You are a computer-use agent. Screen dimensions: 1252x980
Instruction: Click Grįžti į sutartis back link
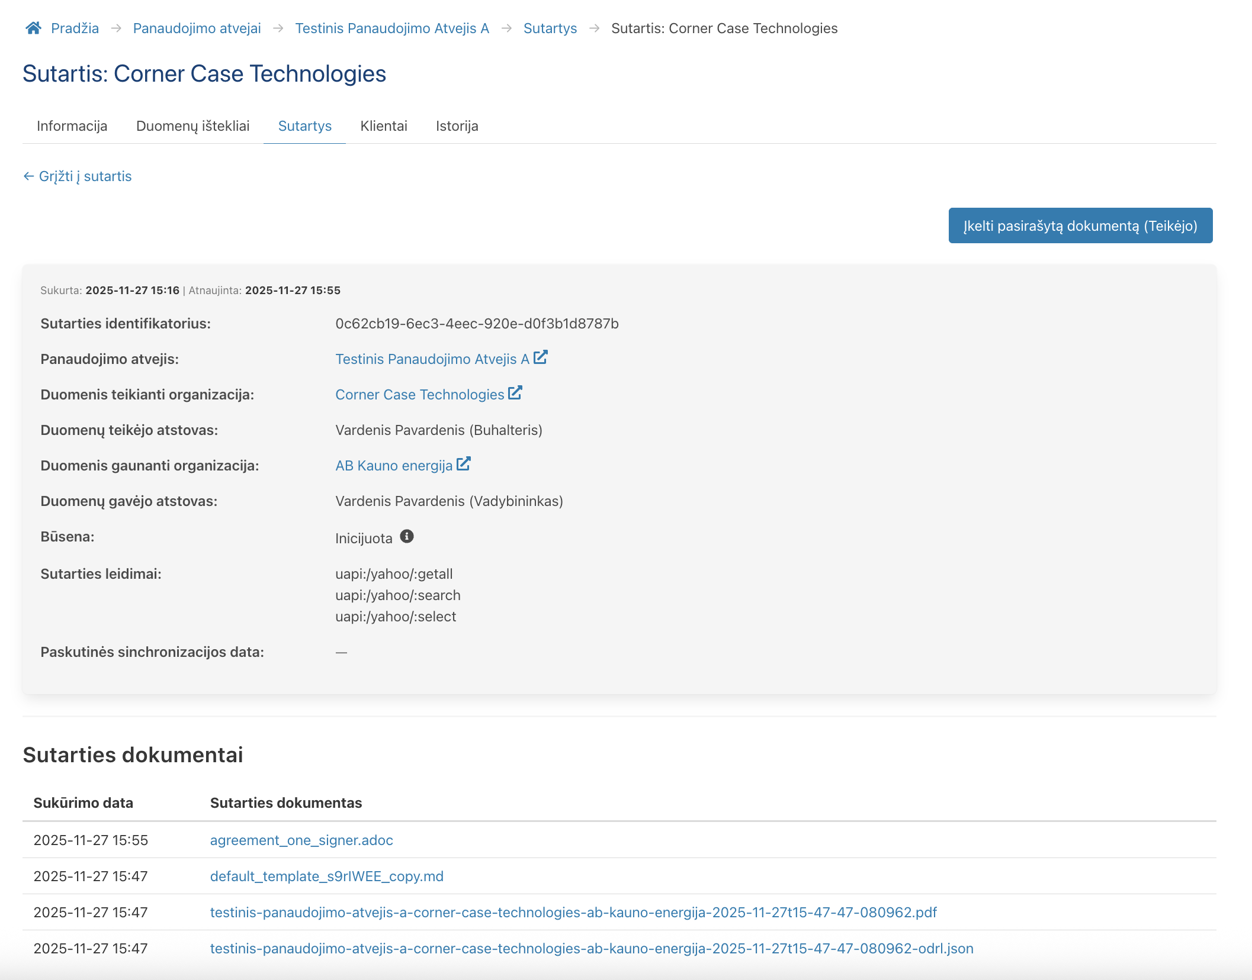77,176
